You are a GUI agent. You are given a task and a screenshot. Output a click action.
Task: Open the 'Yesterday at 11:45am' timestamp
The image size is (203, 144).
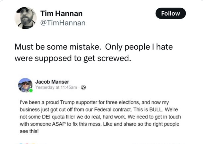tap(57, 87)
